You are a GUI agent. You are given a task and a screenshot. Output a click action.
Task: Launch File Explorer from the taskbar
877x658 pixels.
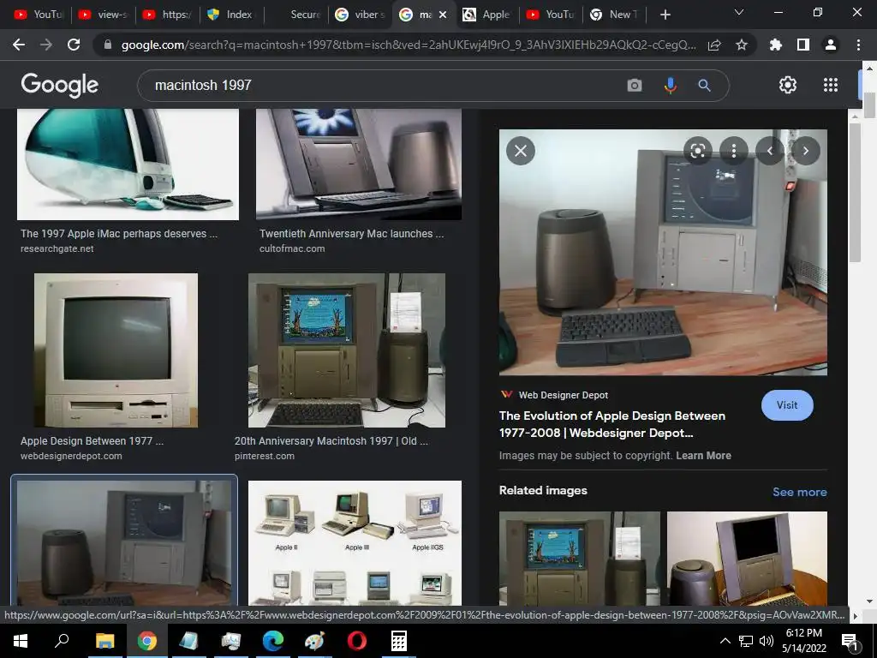coord(104,641)
